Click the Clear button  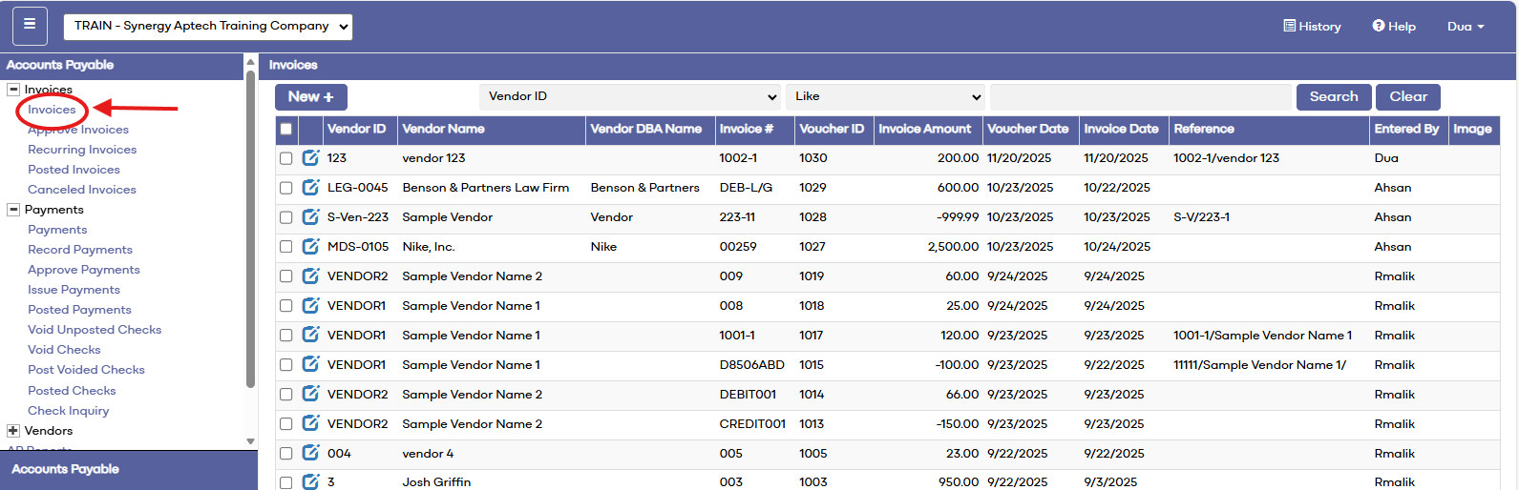point(1408,96)
